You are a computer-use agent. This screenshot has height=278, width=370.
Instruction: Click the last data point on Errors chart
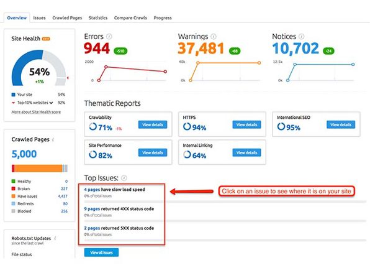click(x=165, y=72)
